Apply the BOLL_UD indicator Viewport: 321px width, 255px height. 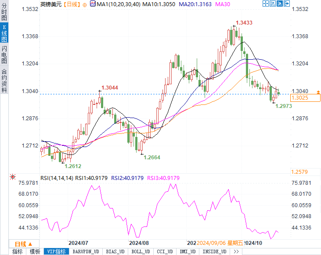coord(141,251)
